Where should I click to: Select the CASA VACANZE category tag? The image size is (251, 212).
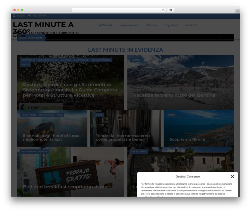81,60
